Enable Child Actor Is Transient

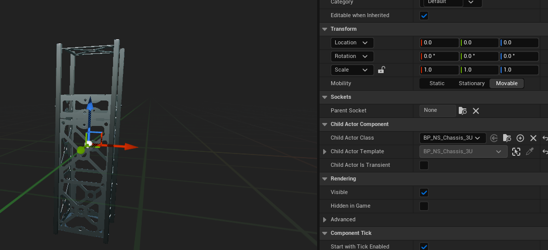click(424, 165)
